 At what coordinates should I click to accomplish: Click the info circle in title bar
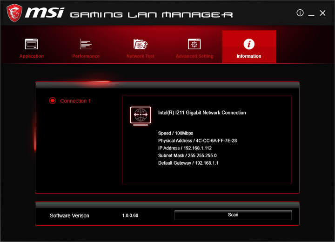(300, 13)
